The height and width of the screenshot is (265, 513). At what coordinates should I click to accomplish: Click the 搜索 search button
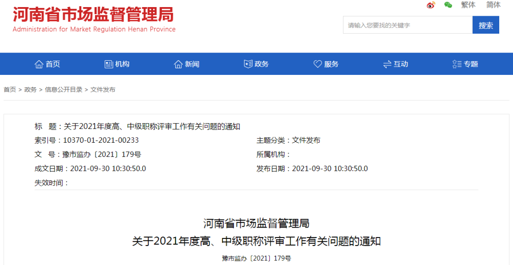(x=486, y=25)
